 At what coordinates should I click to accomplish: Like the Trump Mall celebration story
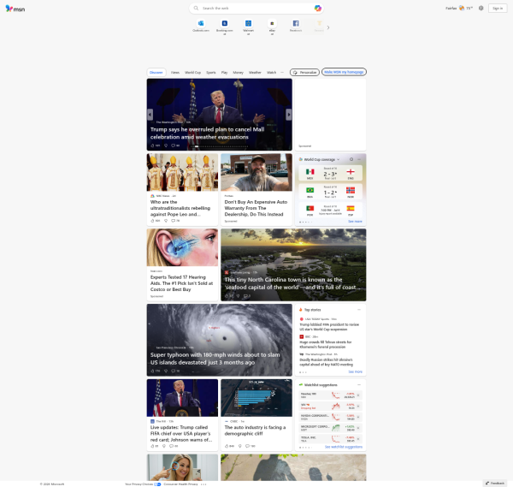click(155, 146)
